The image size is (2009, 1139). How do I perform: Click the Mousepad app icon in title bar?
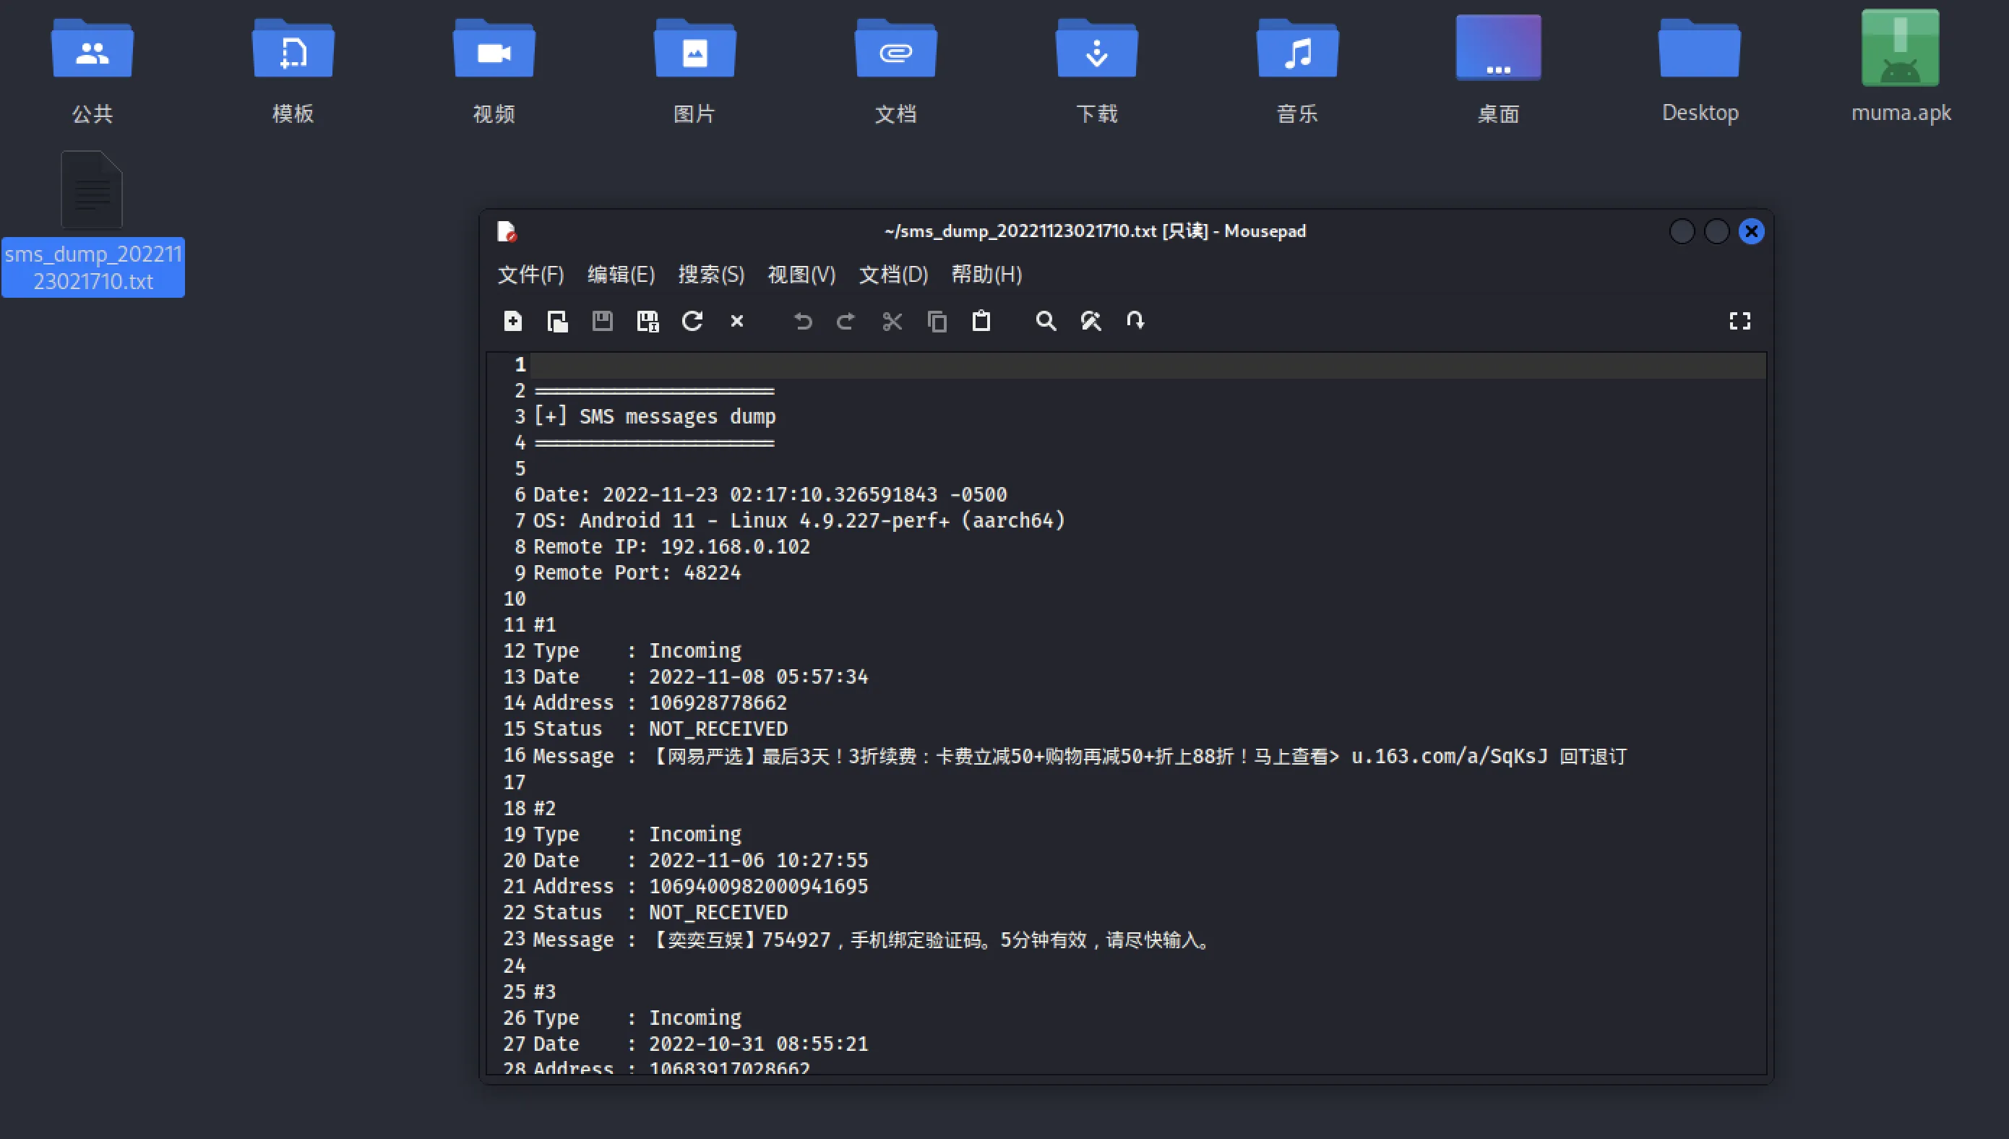(x=507, y=231)
